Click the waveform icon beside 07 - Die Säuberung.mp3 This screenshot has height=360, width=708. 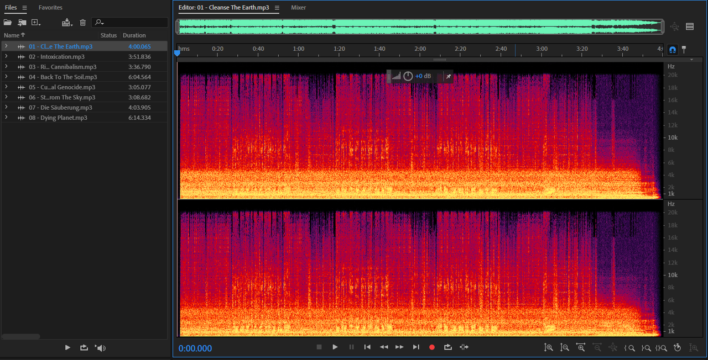point(22,108)
